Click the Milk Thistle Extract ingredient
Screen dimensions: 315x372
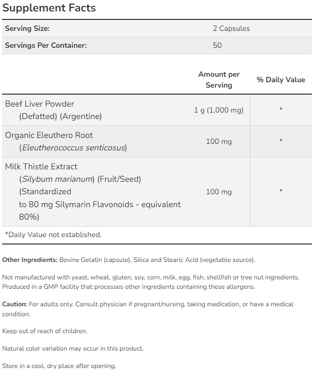point(41,166)
